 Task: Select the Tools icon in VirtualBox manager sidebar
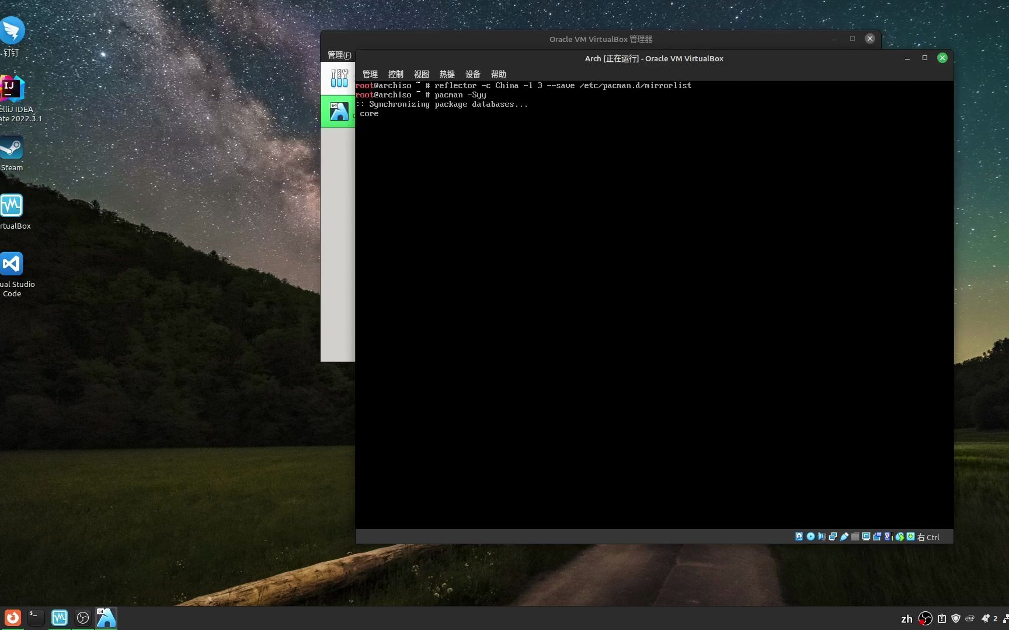pyautogui.click(x=339, y=78)
